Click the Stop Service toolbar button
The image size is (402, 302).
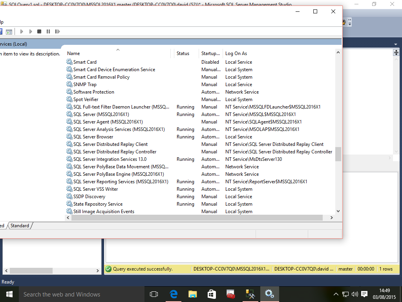39,31
